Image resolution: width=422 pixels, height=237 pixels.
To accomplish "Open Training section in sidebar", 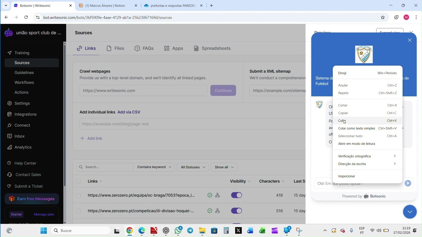I will 22,53.
